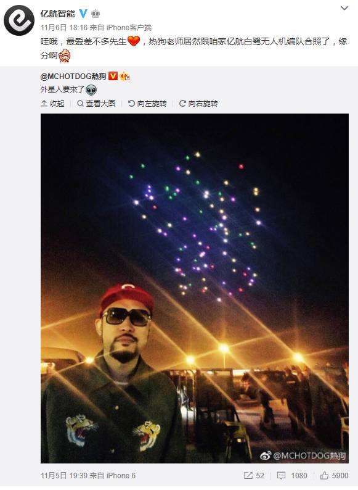This screenshot has height=490, width=358.
Task: Open the iPhone客户端 source link
Action: [x=129, y=28]
